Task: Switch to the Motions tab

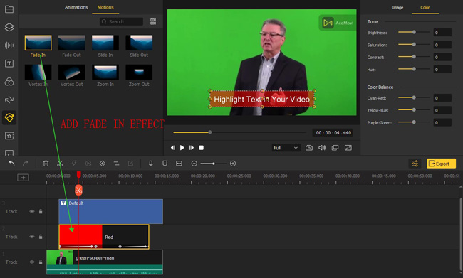Action: [x=105, y=7]
